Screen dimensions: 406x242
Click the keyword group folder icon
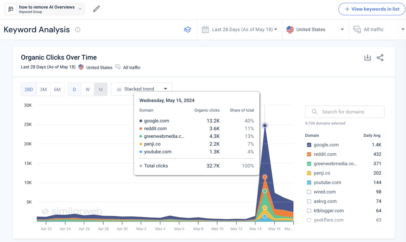point(11,9)
